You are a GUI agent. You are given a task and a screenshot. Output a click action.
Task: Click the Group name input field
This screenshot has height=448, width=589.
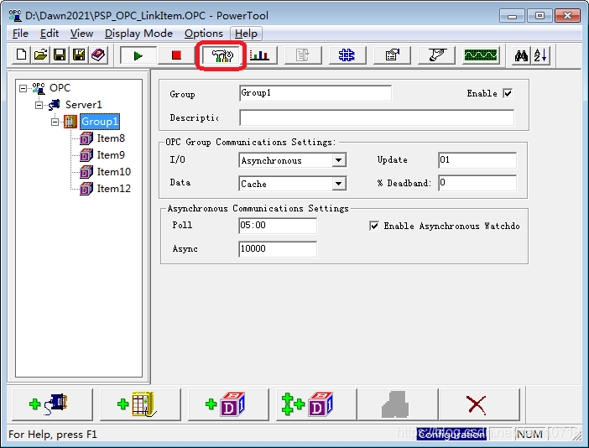click(x=315, y=93)
